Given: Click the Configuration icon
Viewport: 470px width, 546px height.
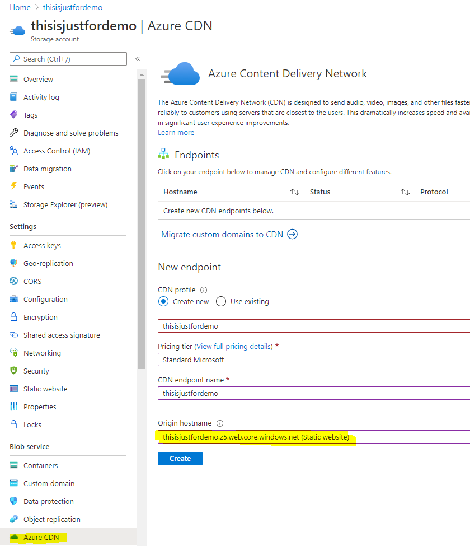Looking at the screenshot, I should pyautogui.click(x=13, y=299).
